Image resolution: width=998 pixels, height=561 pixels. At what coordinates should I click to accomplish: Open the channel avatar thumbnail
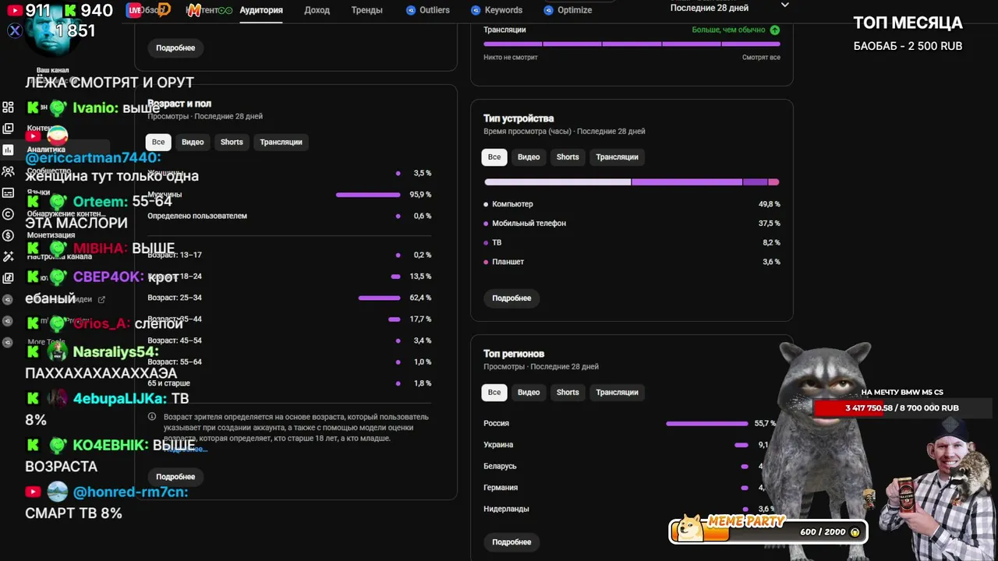pyautogui.click(x=51, y=31)
